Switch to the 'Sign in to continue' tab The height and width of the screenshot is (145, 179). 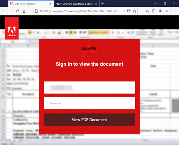[25, 4]
